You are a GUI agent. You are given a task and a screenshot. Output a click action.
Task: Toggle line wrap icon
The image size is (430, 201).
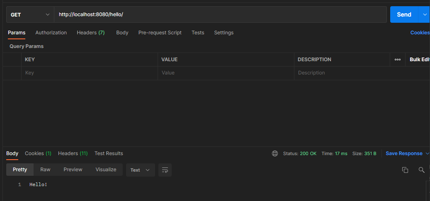(x=165, y=170)
